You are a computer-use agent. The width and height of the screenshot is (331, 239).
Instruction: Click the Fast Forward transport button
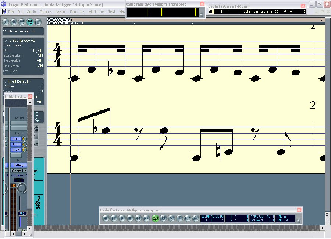pyautogui.click(x=146, y=218)
